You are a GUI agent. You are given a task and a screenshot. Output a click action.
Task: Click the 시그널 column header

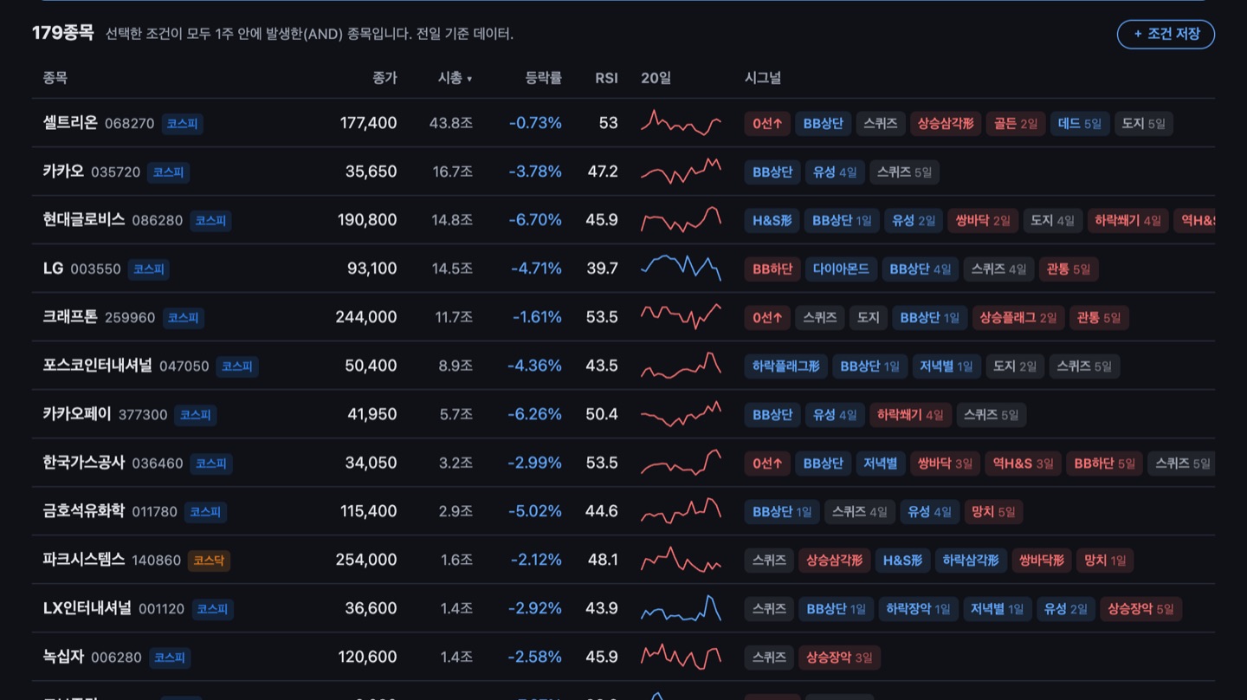coord(763,78)
